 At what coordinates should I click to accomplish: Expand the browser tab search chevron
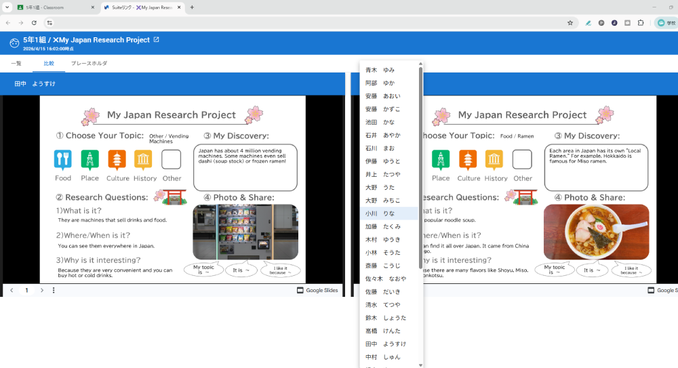[7, 7]
